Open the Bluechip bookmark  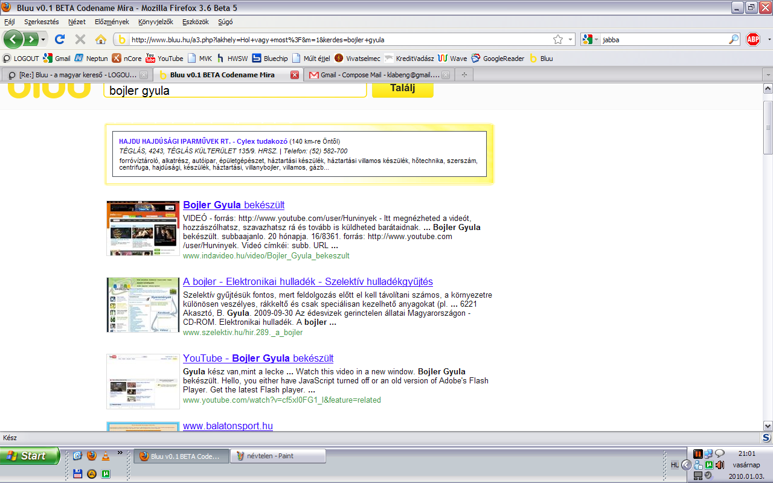coord(270,59)
